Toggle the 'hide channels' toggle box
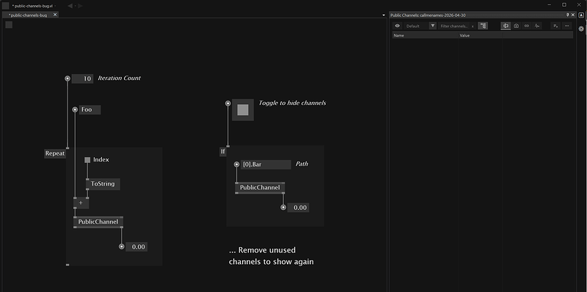The width and height of the screenshot is (587, 292). tap(243, 110)
